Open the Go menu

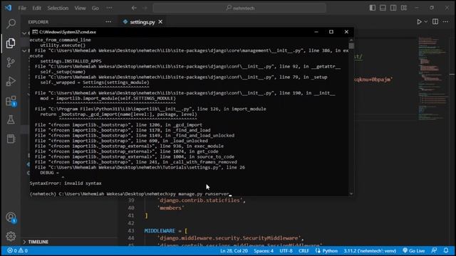coord(95,8)
